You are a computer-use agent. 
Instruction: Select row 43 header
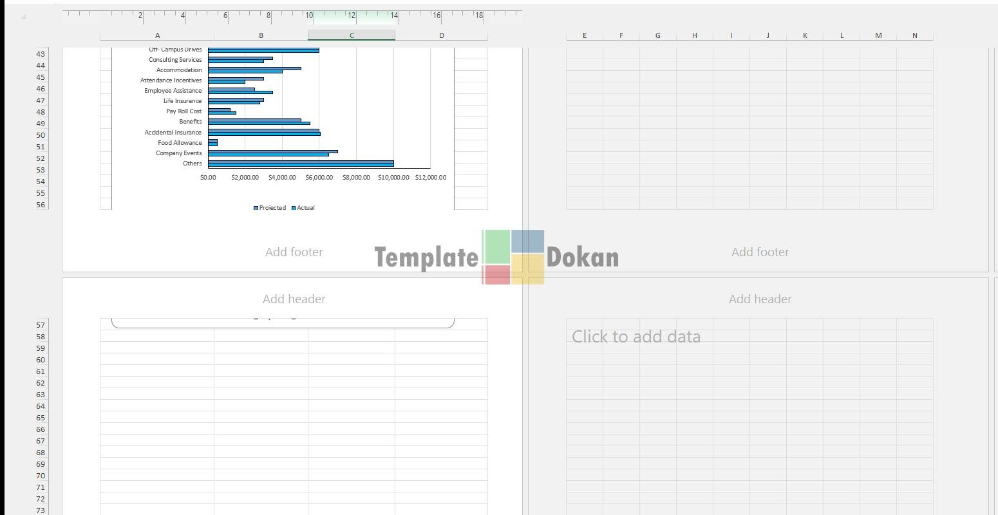tap(41, 54)
